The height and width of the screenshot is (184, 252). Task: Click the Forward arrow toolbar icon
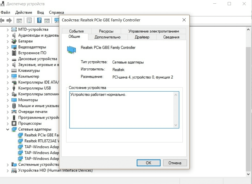tap(9, 20)
